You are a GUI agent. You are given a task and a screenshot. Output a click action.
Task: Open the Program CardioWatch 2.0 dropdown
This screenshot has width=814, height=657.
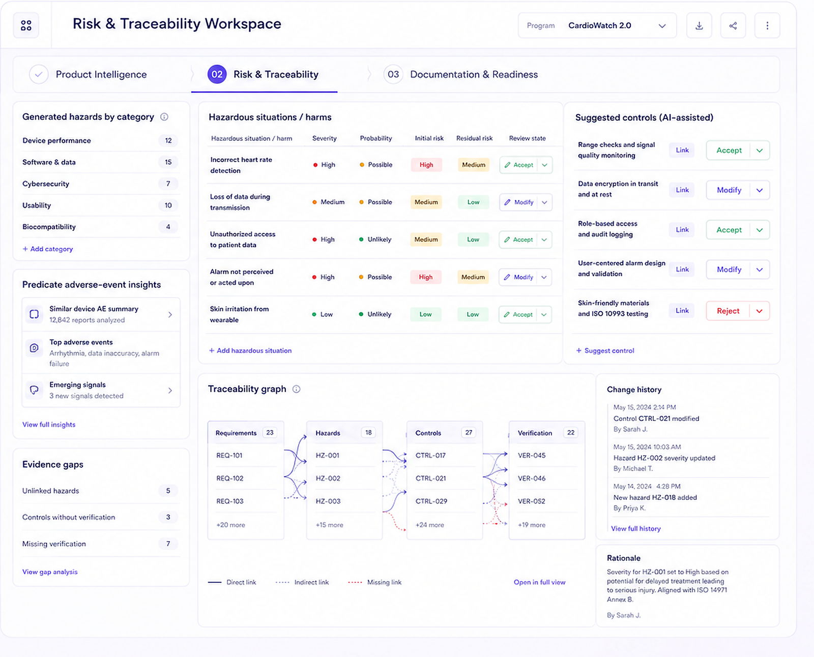pyautogui.click(x=597, y=25)
